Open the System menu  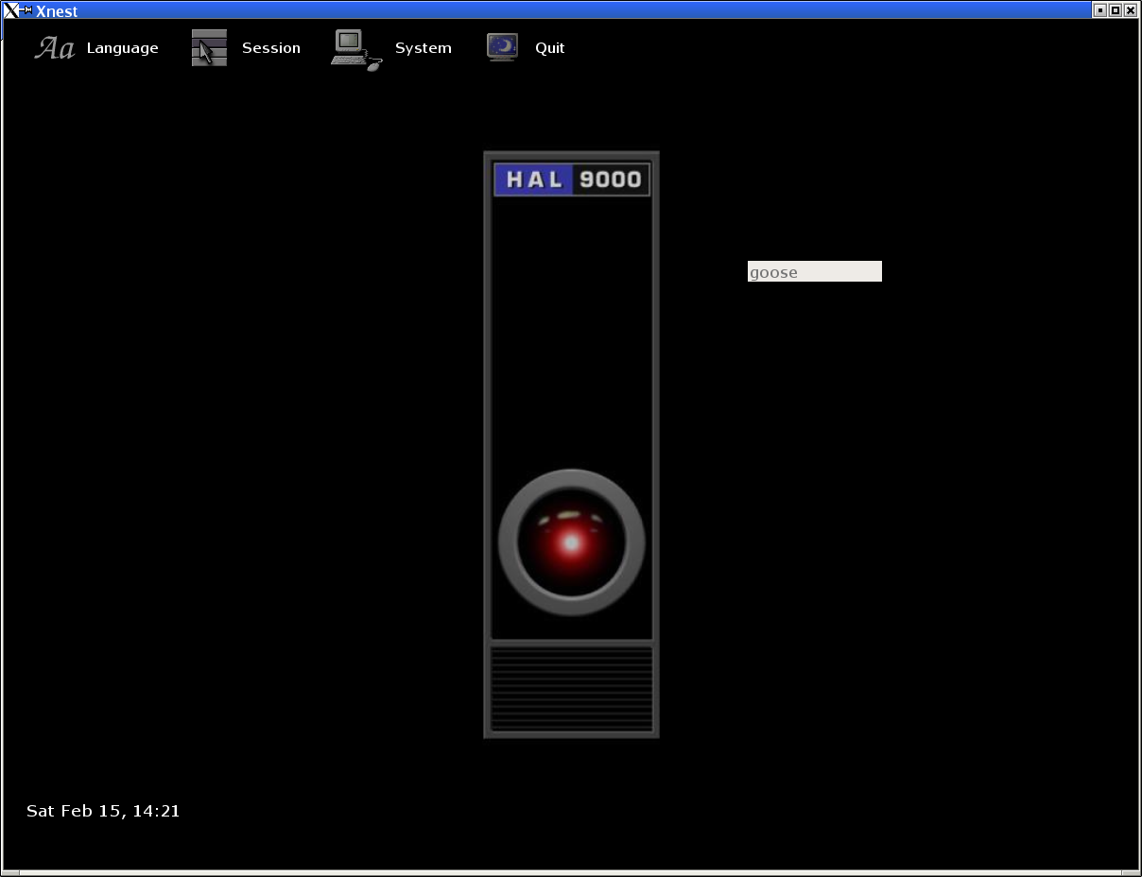(423, 47)
